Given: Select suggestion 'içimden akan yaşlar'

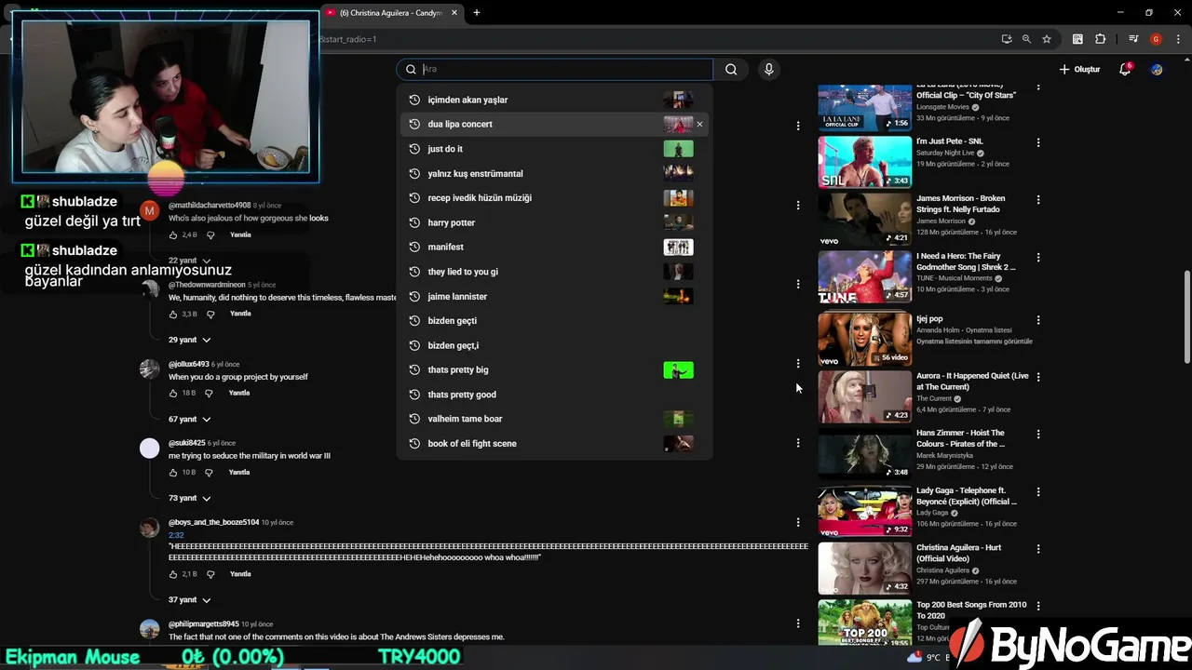Looking at the screenshot, I should tap(554, 100).
